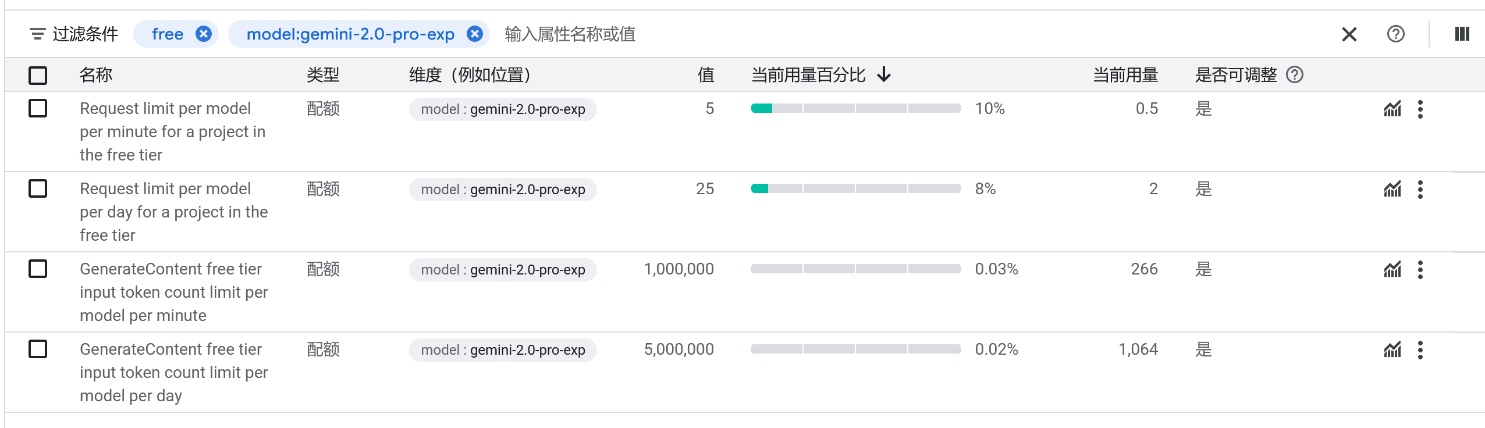The height and width of the screenshot is (428, 1485).
Task: Click the 类型 column header
Action: [x=323, y=74]
